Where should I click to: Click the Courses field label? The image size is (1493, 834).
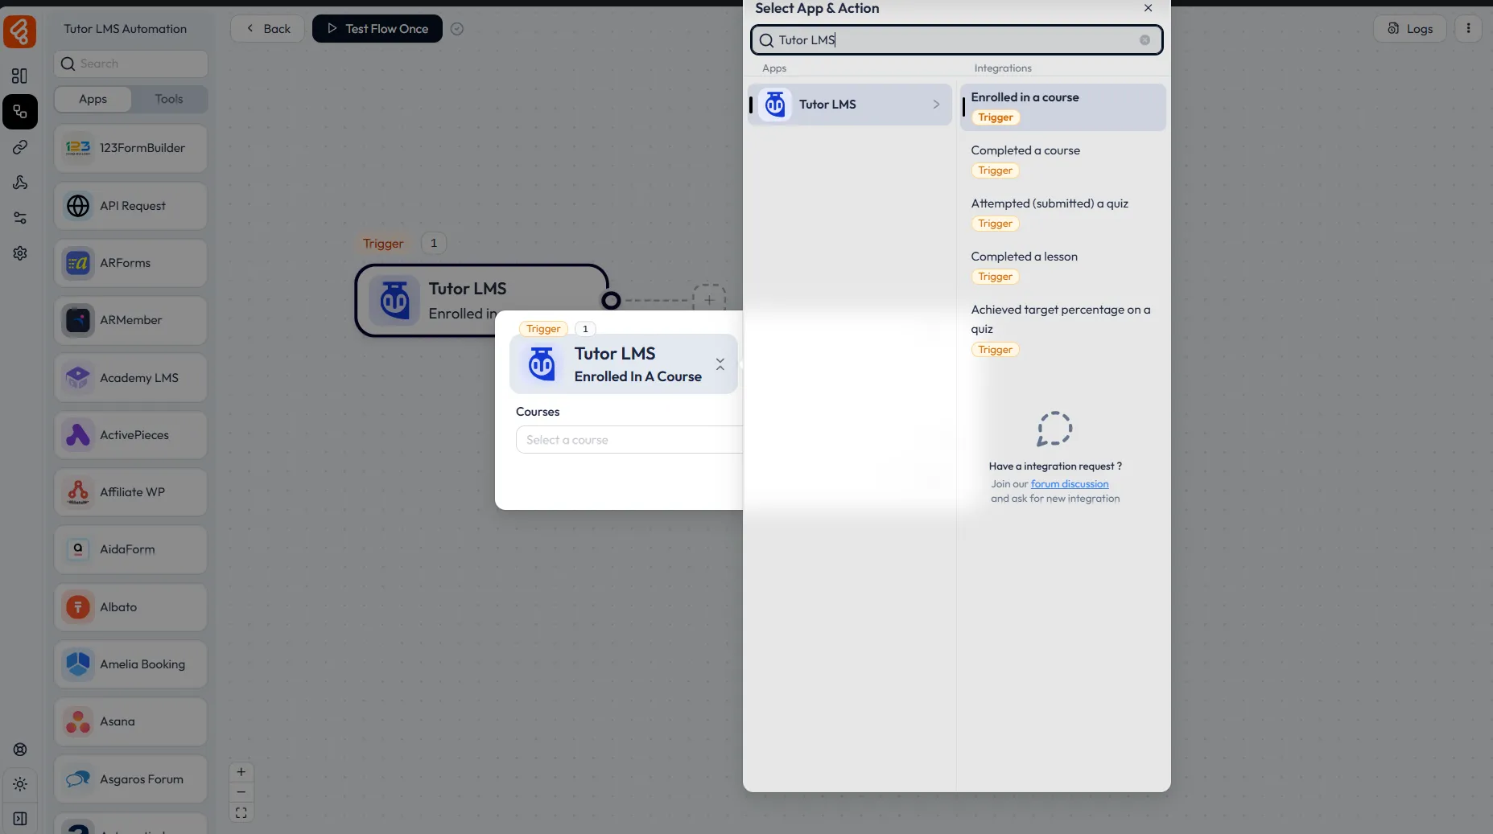coord(538,412)
